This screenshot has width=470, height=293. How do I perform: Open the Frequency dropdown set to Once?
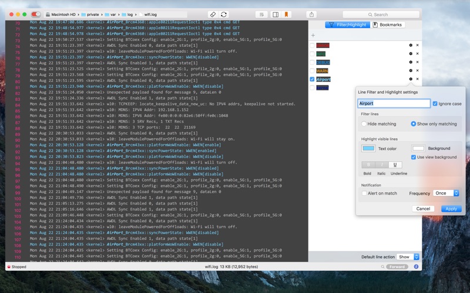pos(446,193)
